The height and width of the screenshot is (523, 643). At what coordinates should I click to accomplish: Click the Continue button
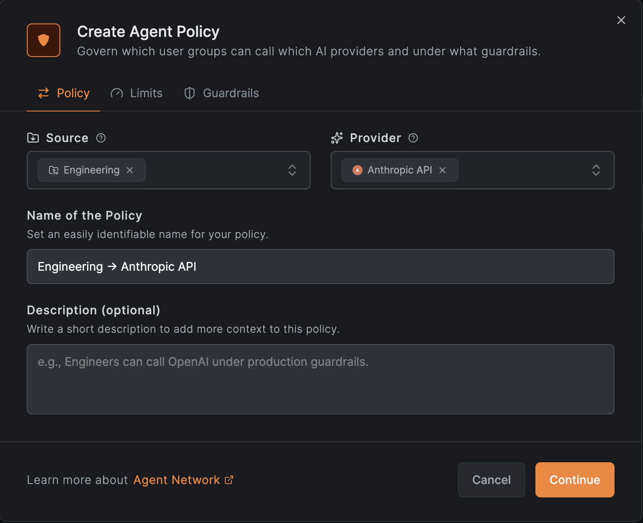click(575, 480)
